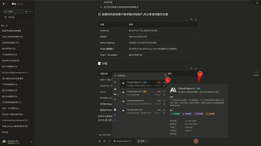Click the YougLin-dev avatar
261x146 pixels.
(4, 142)
